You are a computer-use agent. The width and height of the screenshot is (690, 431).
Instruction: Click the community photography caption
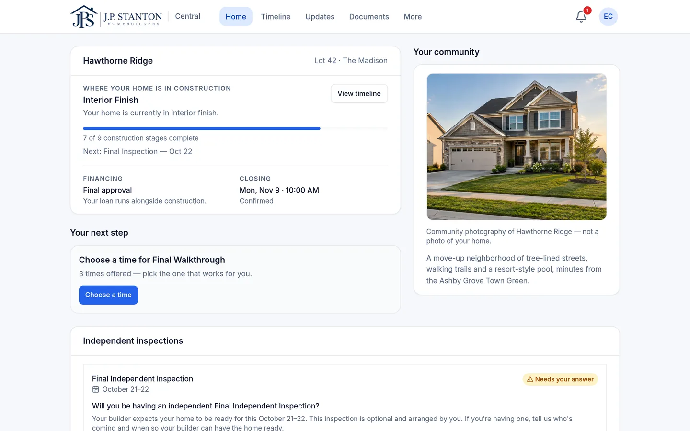(x=512, y=236)
